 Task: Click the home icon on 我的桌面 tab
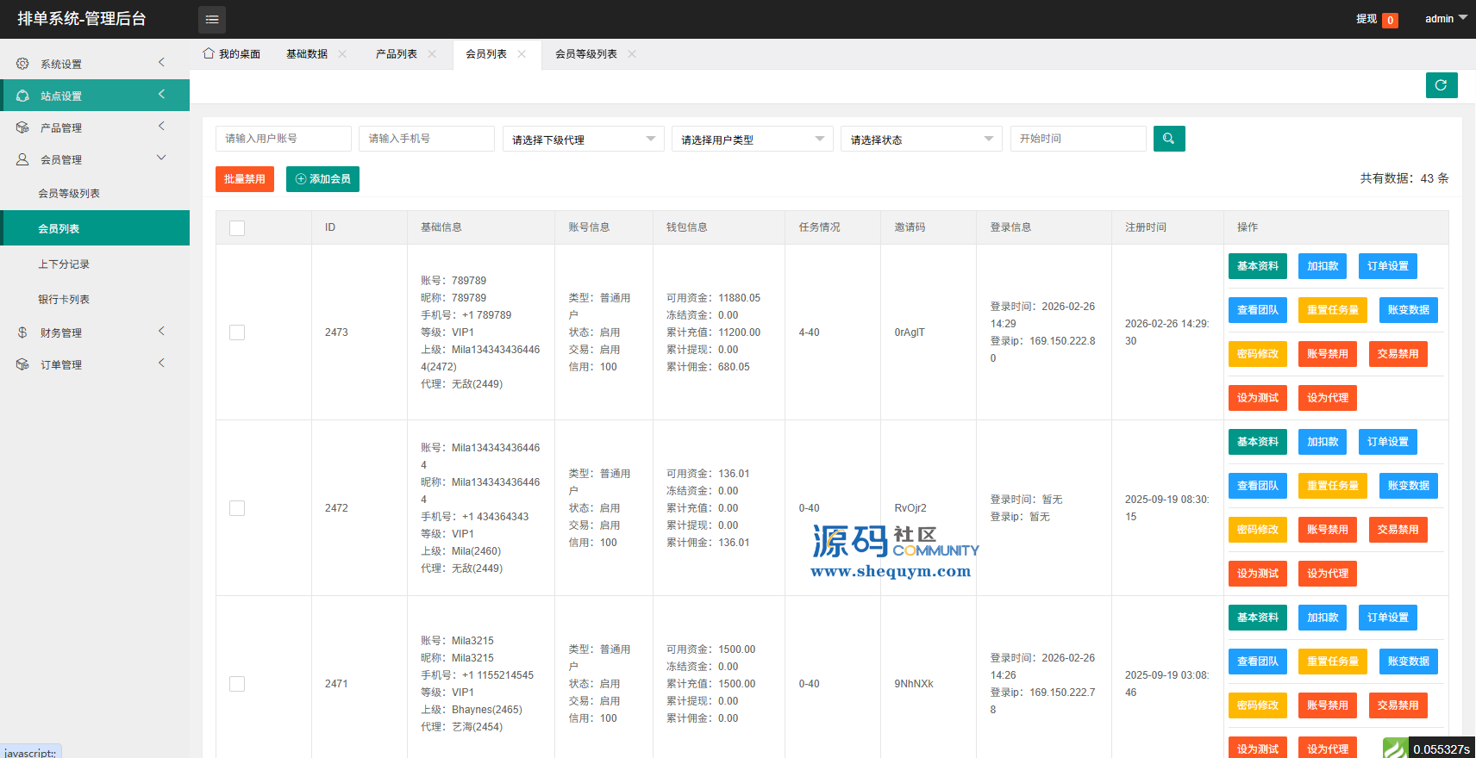pos(209,53)
